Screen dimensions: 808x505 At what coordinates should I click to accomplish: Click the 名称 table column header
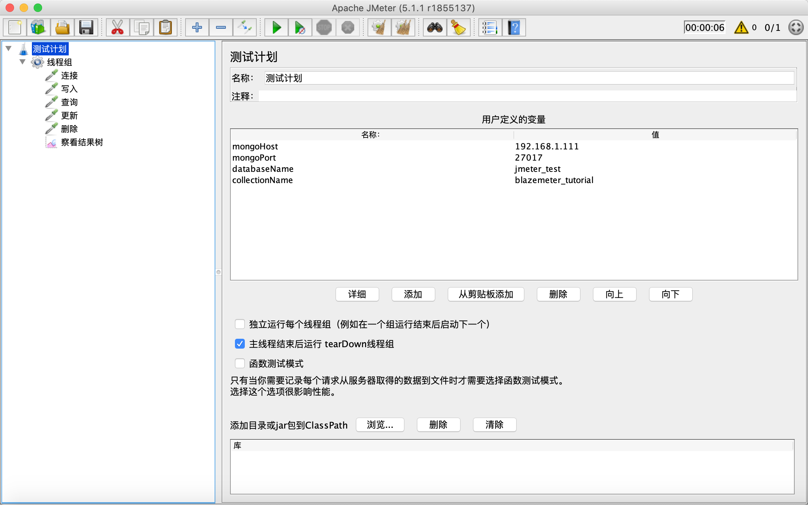[372, 135]
